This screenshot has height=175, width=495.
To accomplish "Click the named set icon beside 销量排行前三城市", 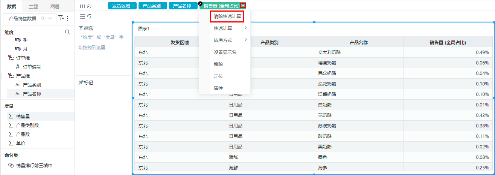I will (11, 165).
